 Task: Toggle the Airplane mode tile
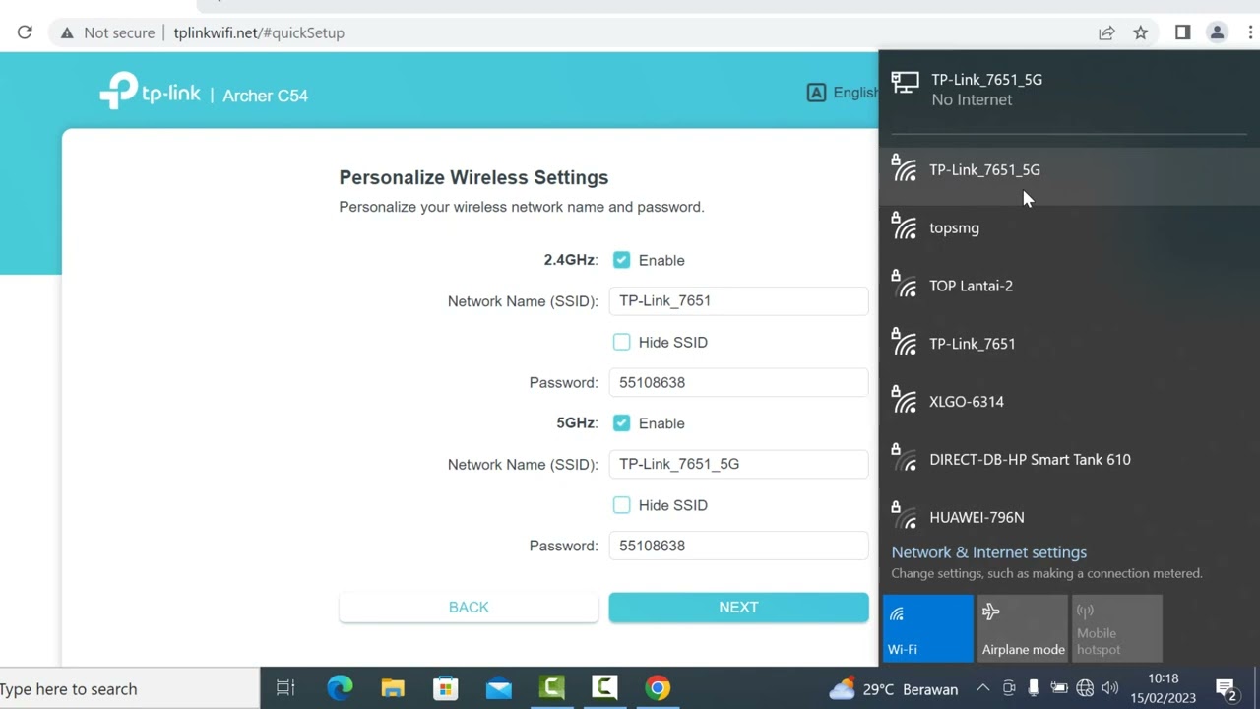1023,628
